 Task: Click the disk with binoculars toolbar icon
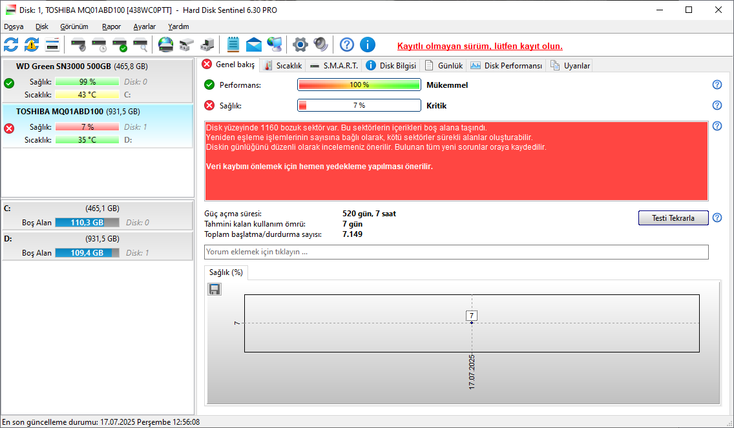click(186, 45)
